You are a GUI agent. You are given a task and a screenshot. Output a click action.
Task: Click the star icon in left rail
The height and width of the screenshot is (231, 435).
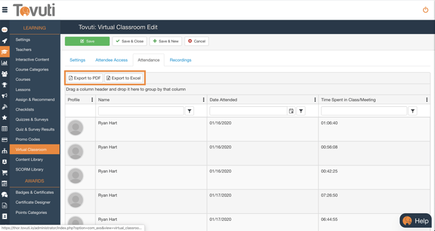(4, 118)
